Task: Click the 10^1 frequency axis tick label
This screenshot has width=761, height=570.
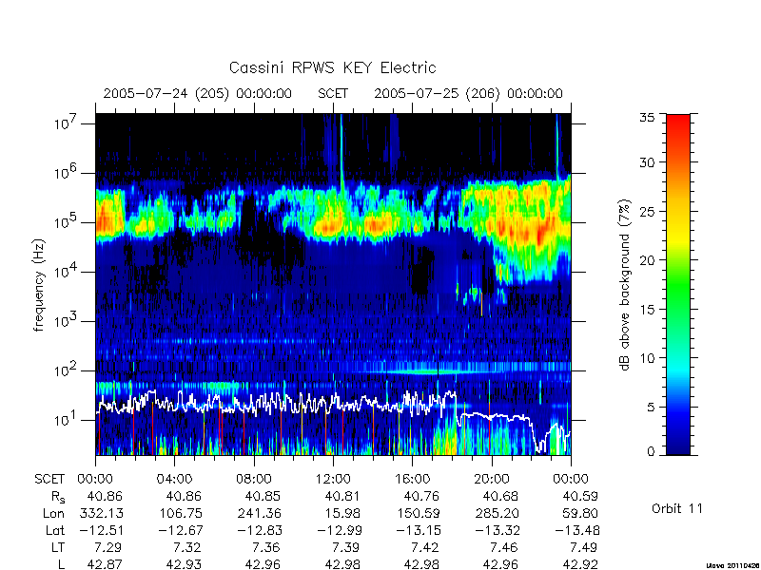Action: (x=67, y=420)
